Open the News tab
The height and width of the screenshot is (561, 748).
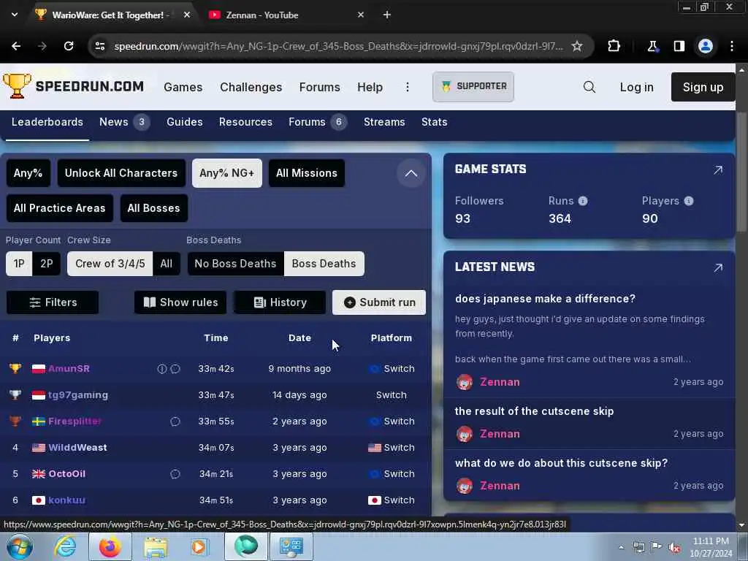tap(124, 122)
